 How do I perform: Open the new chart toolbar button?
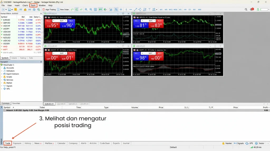pyautogui.click(x=3, y=10)
